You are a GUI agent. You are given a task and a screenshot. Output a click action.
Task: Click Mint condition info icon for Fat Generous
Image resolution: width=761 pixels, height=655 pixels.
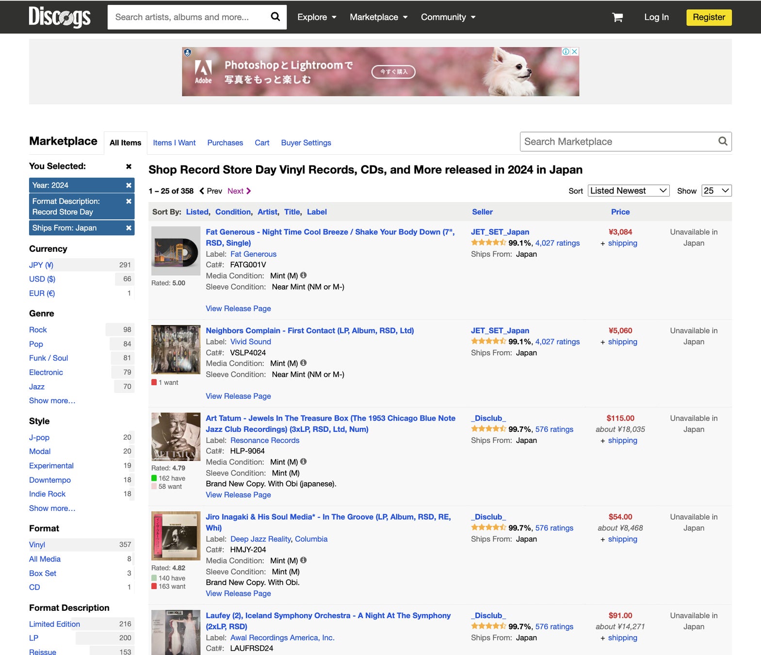click(304, 275)
